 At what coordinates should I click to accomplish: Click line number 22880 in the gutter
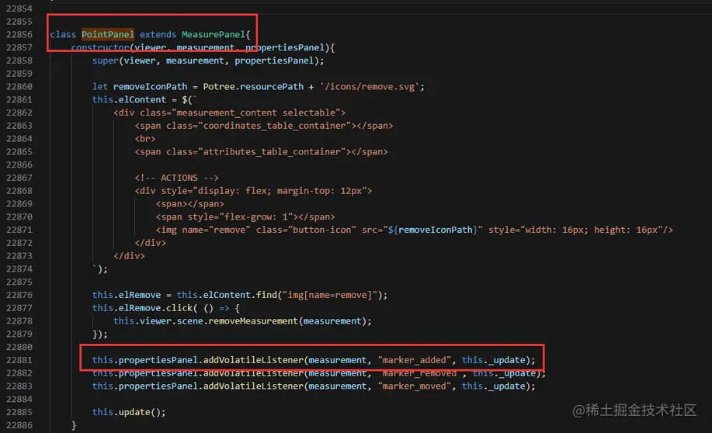[x=19, y=347]
